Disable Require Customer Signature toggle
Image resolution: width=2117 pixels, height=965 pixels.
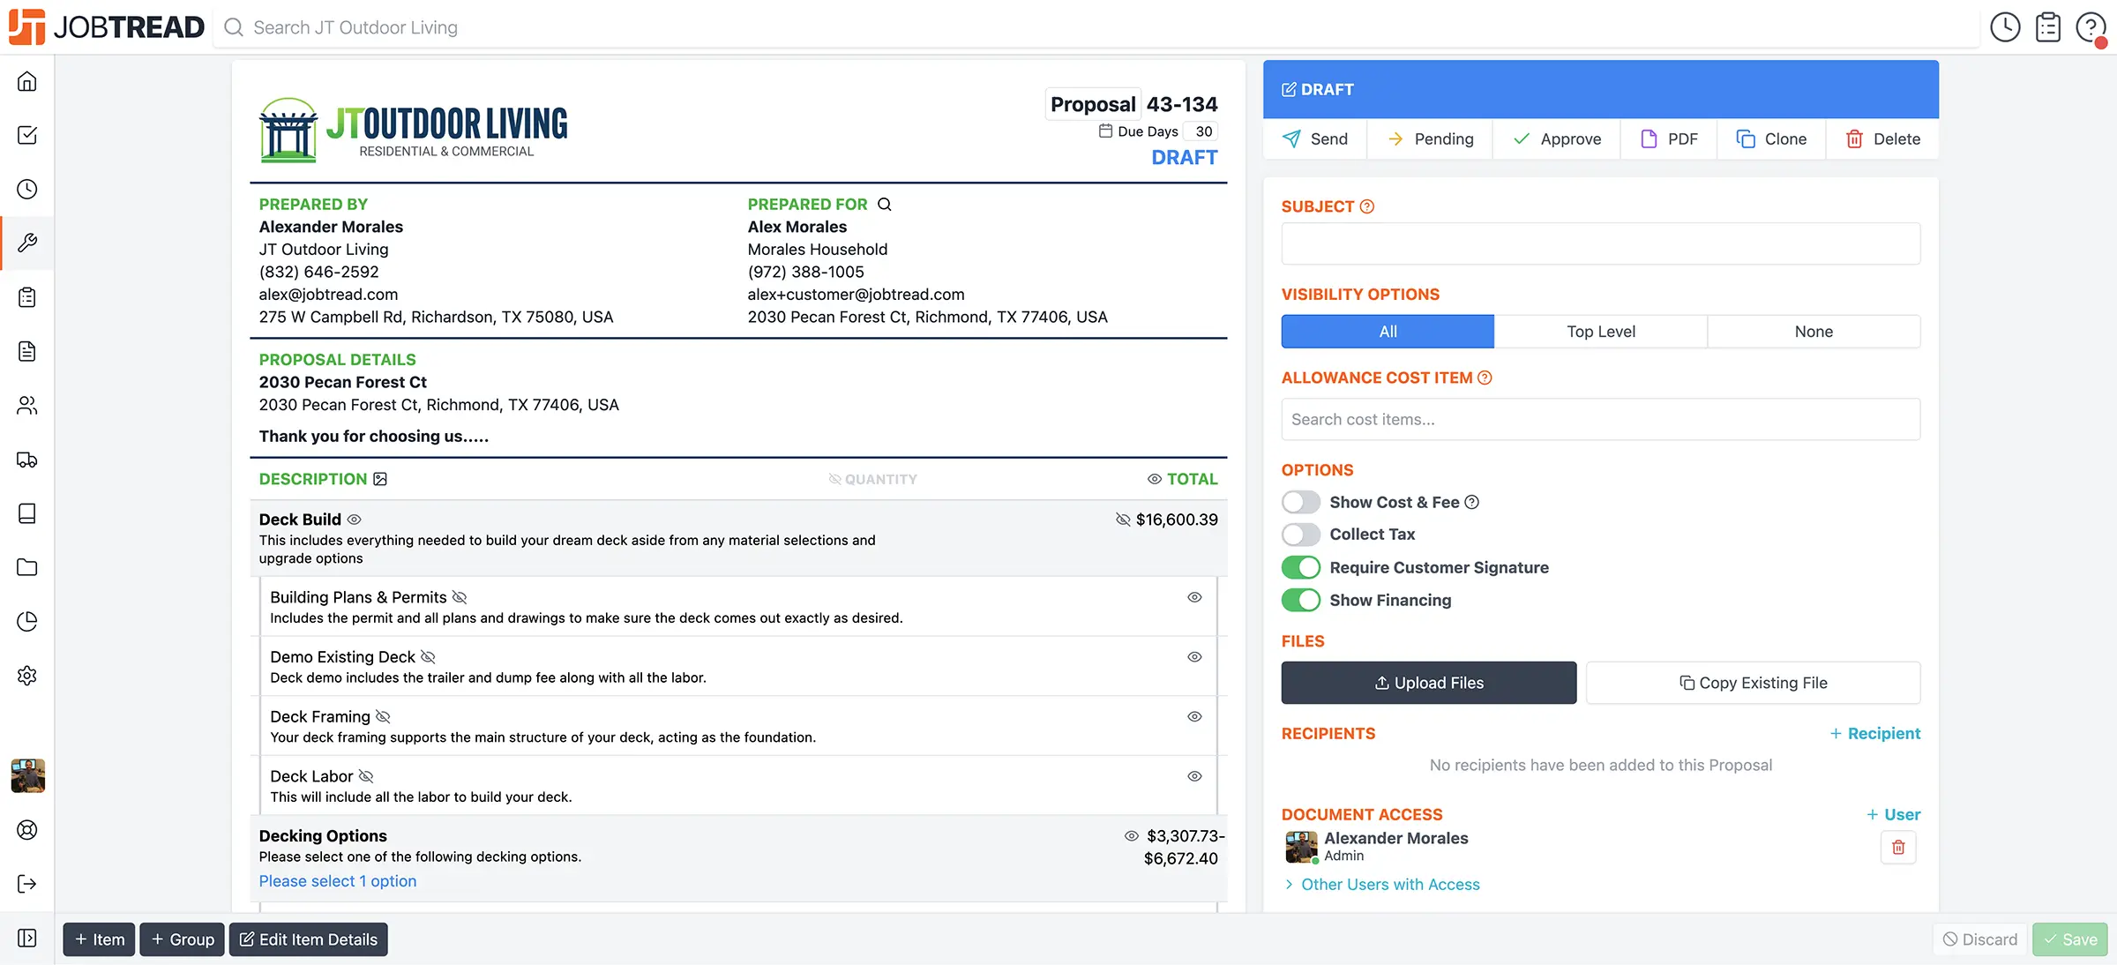pos(1301,567)
